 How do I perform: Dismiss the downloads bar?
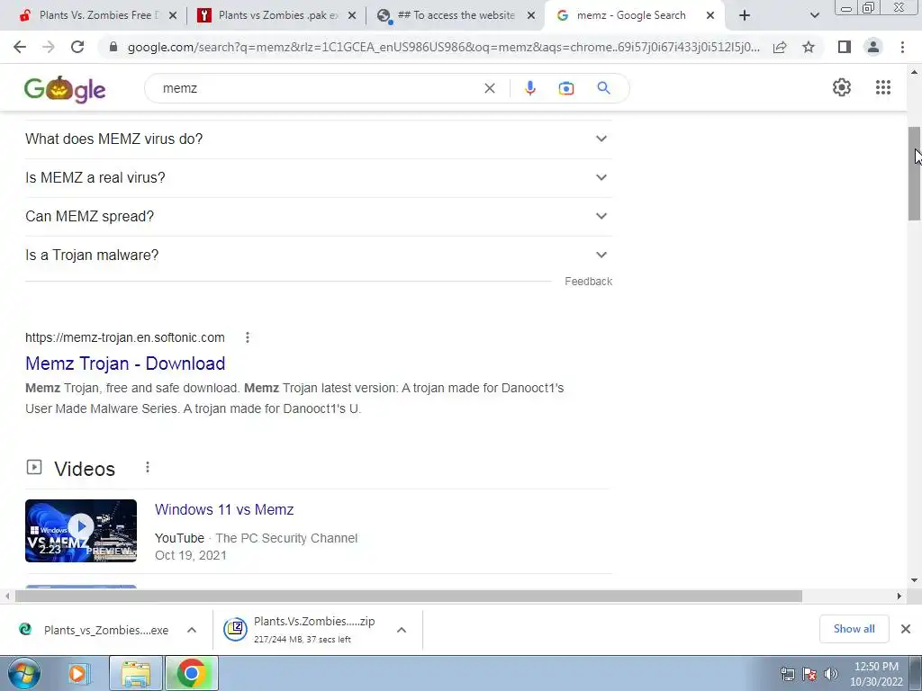(x=906, y=629)
